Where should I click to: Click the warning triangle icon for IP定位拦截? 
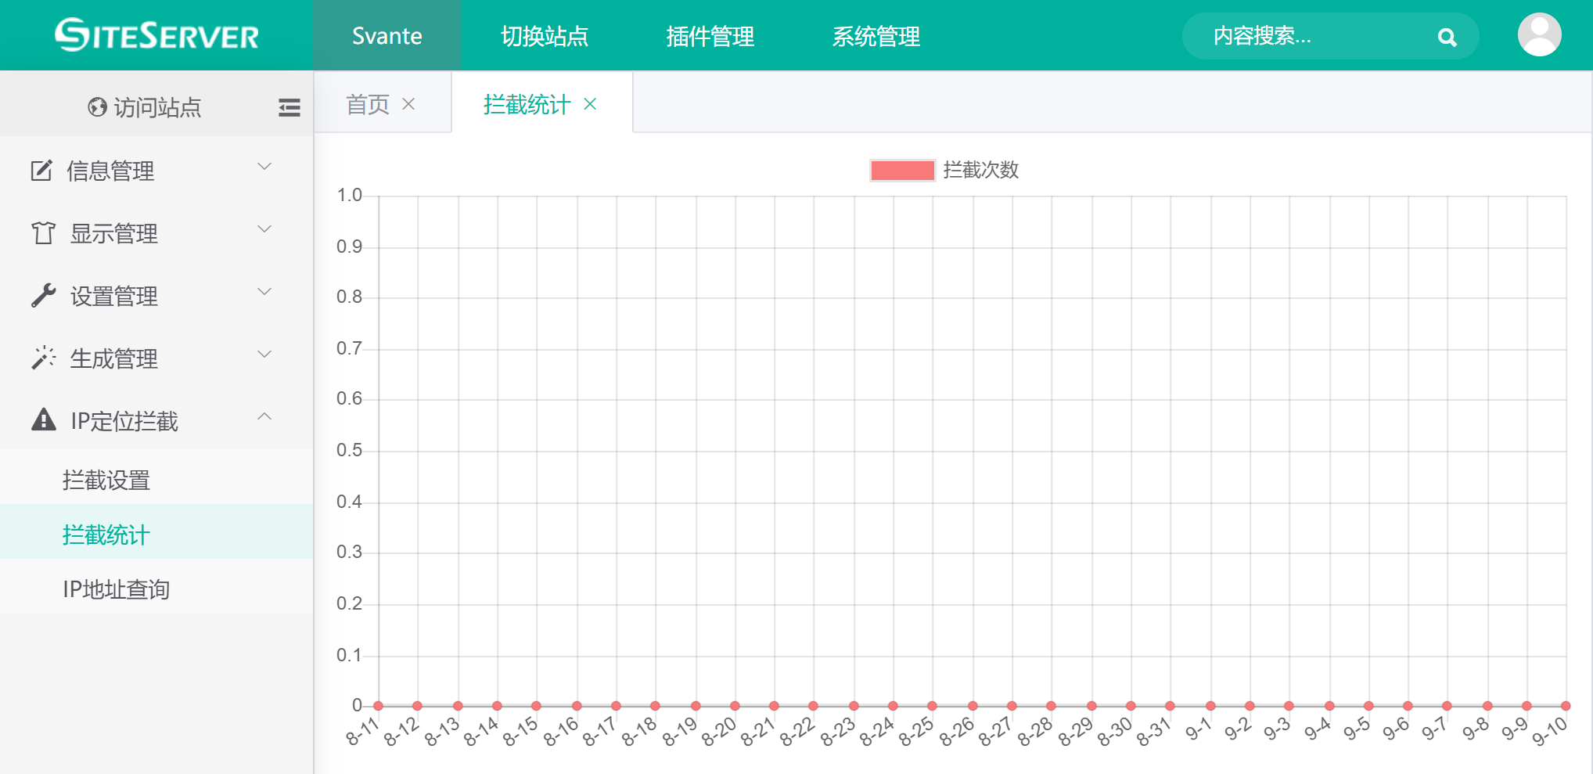(43, 420)
